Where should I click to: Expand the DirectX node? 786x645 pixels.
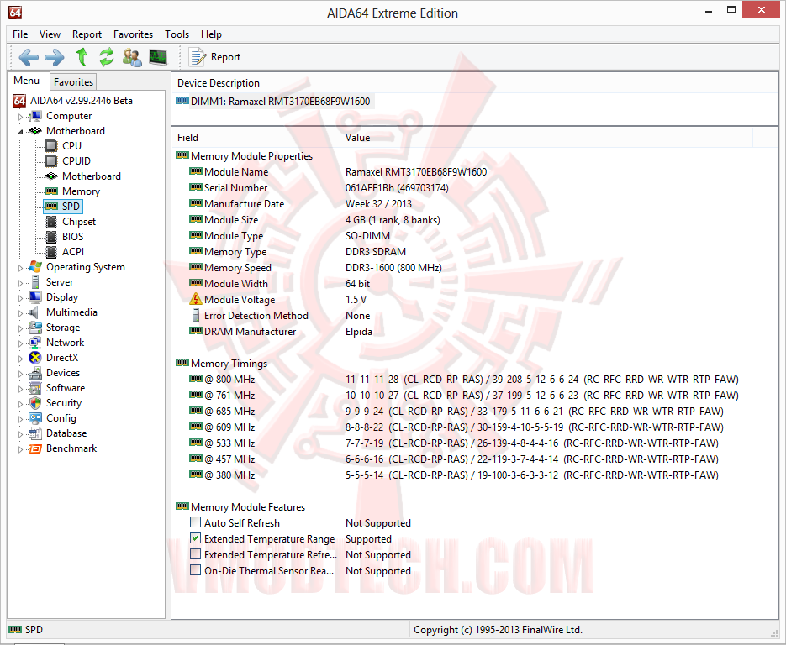[x=20, y=359]
